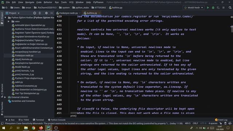
Task: Click Collapse All icon in Project panel
Action: pos(40,13)
